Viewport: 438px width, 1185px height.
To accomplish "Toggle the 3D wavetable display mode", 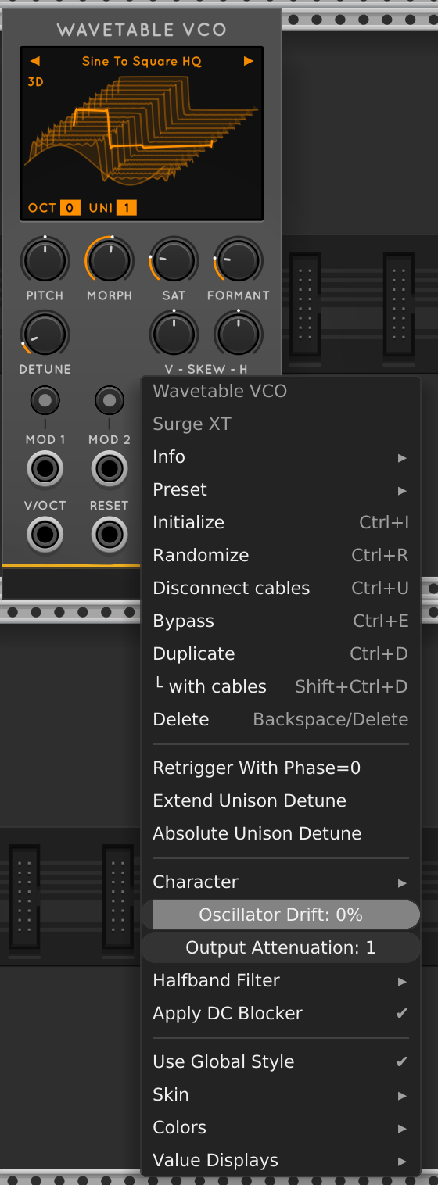I will tap(35, 81).
